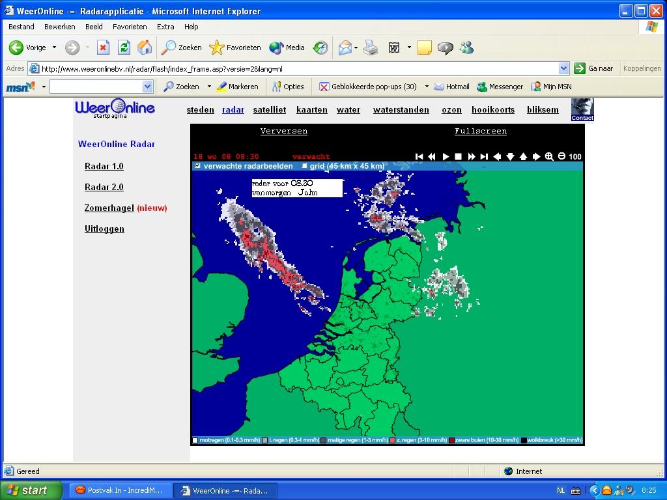The height and width of the screenshot is (500, 667).
Task: Switch to Postvak In taskbar window
Action: (120, 490)
